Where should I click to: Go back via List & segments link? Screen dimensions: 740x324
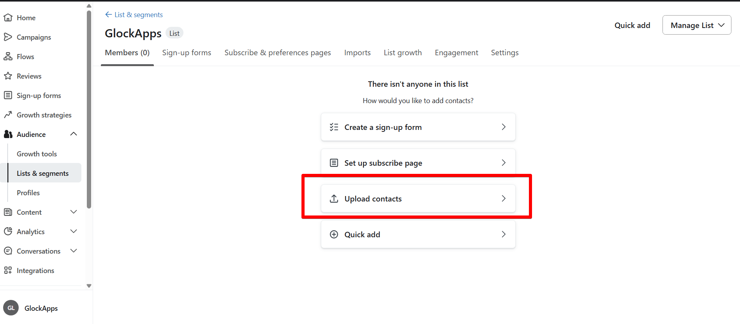coord(134,15)
